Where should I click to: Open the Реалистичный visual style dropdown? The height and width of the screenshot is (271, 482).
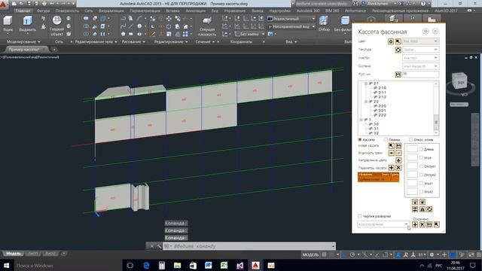pos(291,19)
